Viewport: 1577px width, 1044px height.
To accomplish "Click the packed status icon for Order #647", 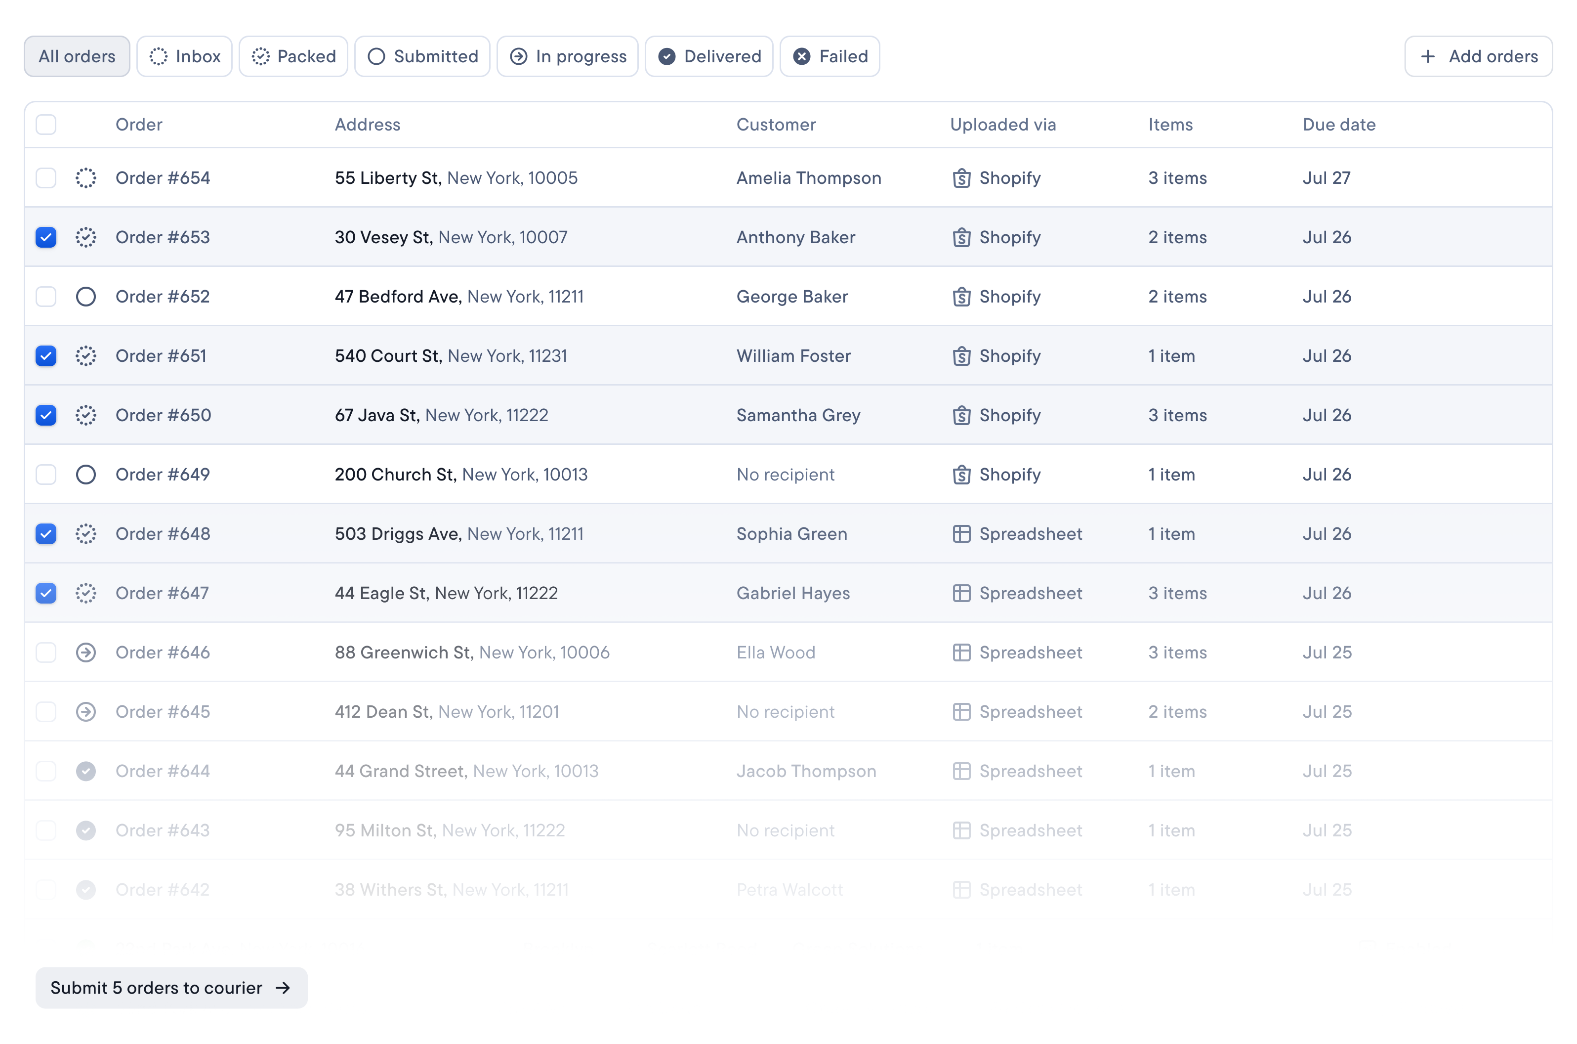I will 86,593.
